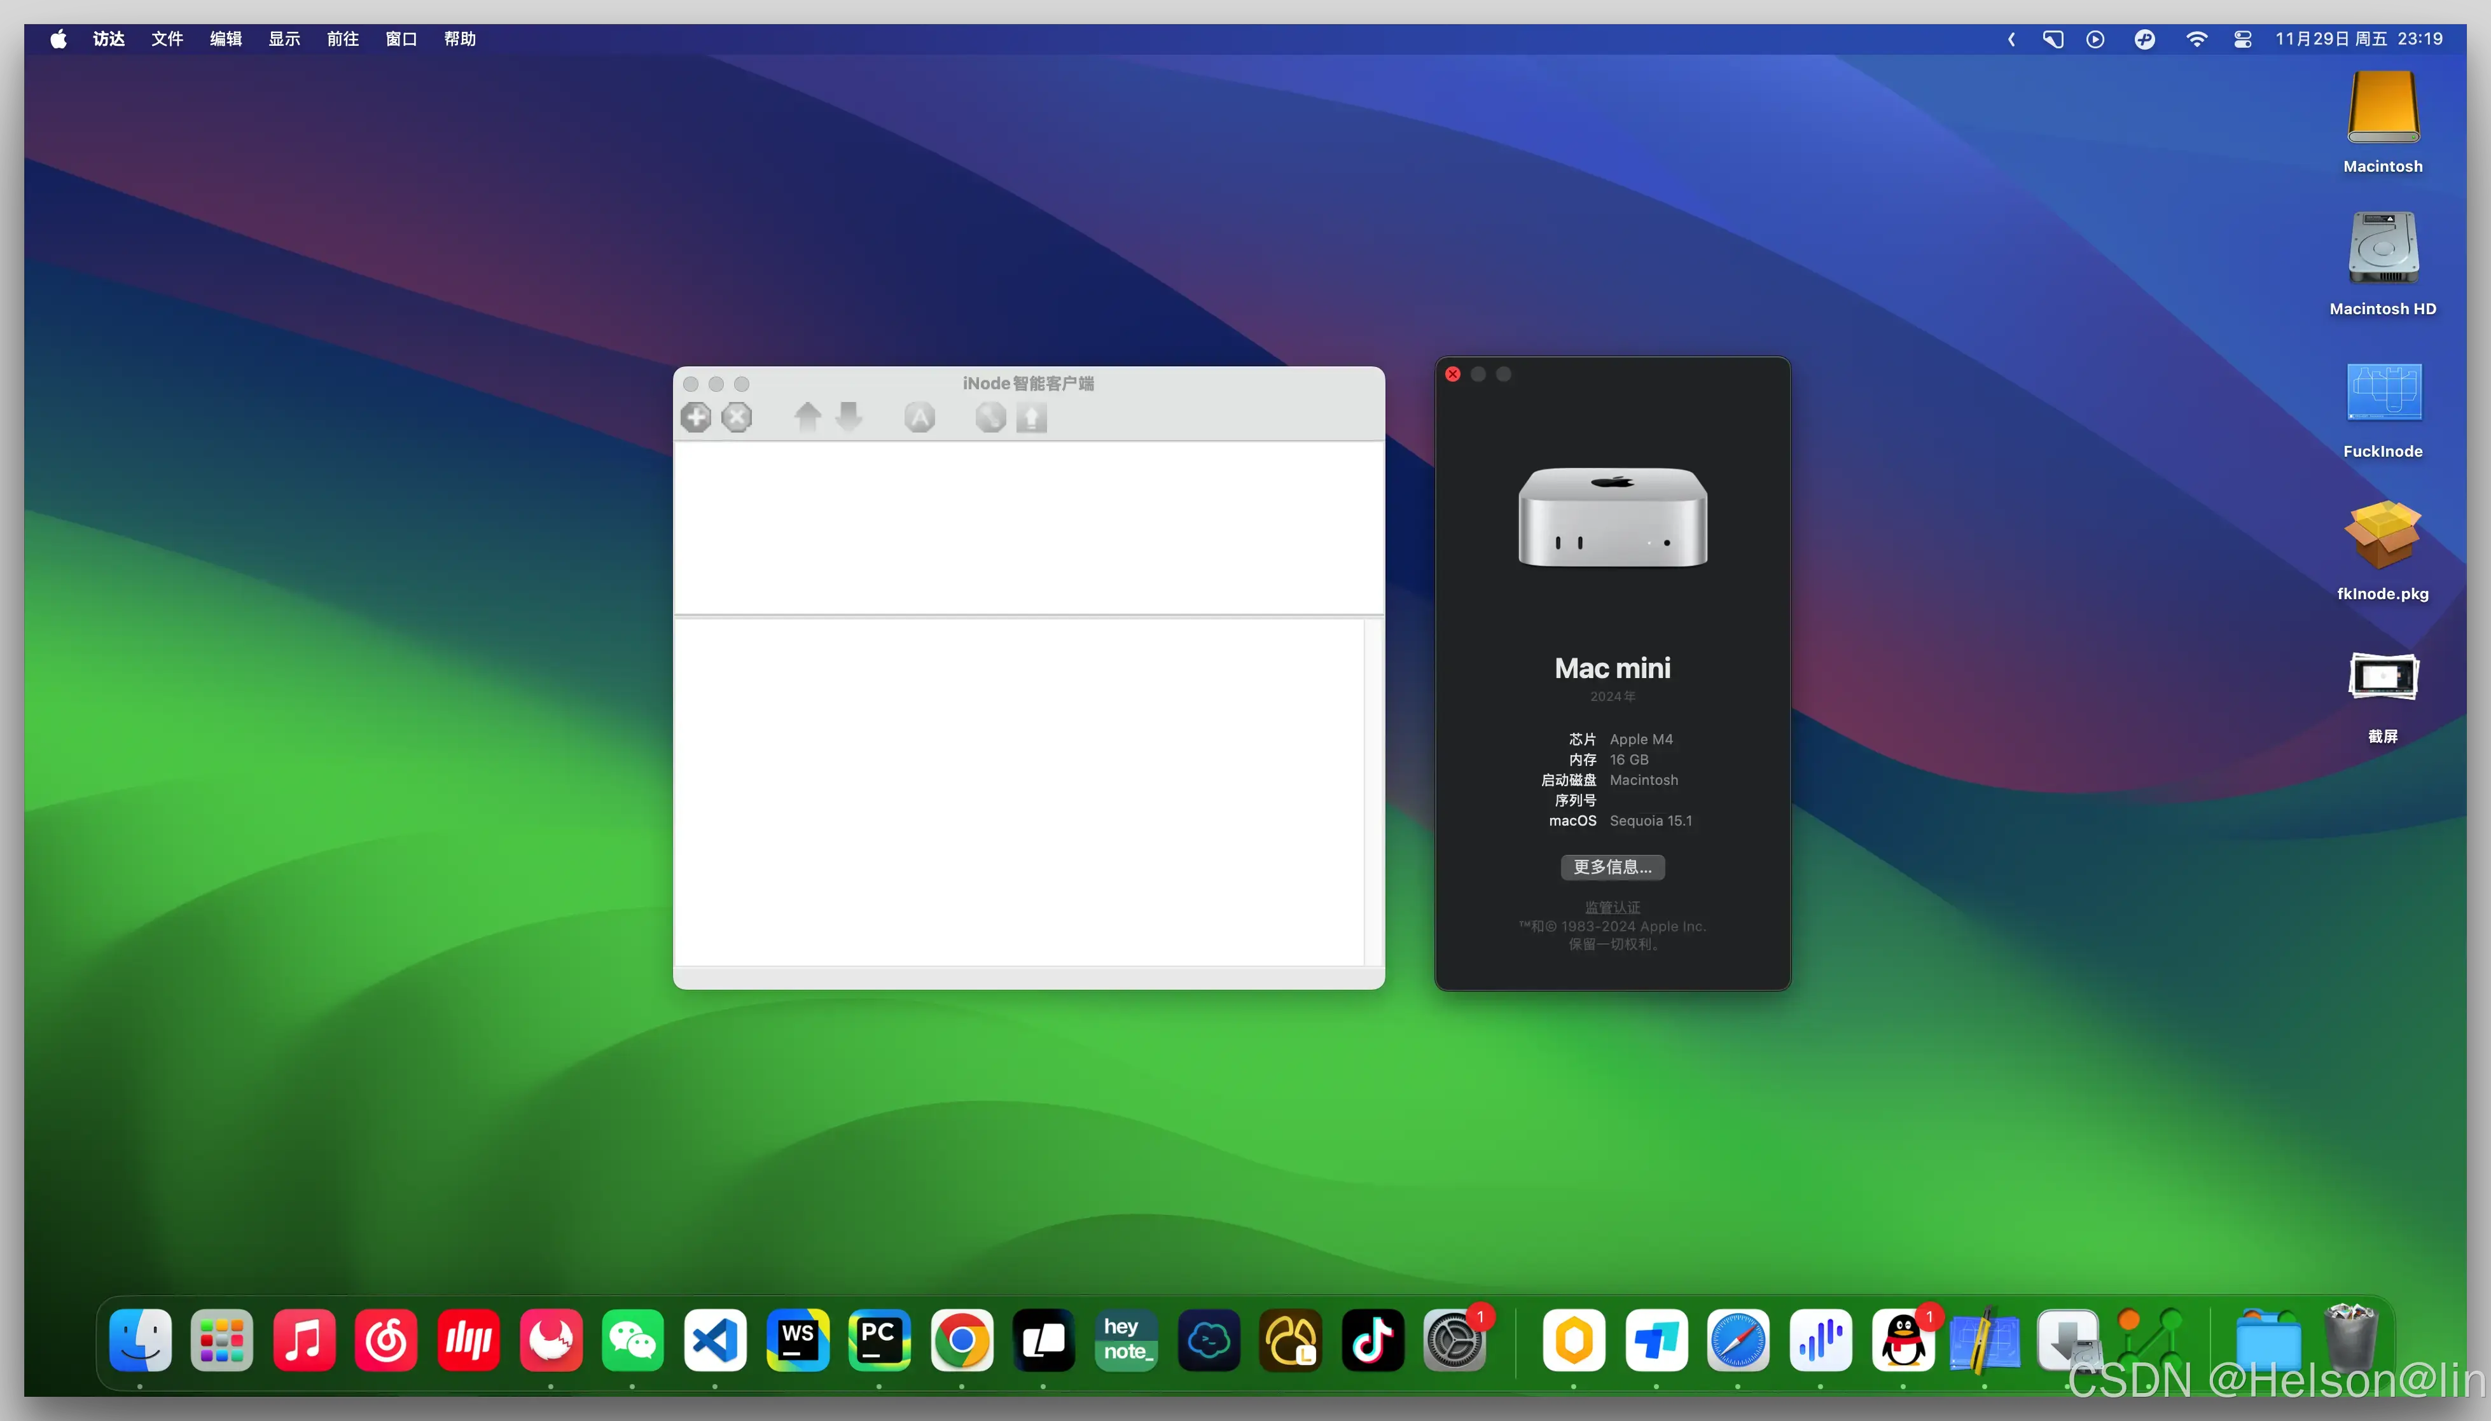Click the up arrow toolbar icon in iNode

point(807,418)
